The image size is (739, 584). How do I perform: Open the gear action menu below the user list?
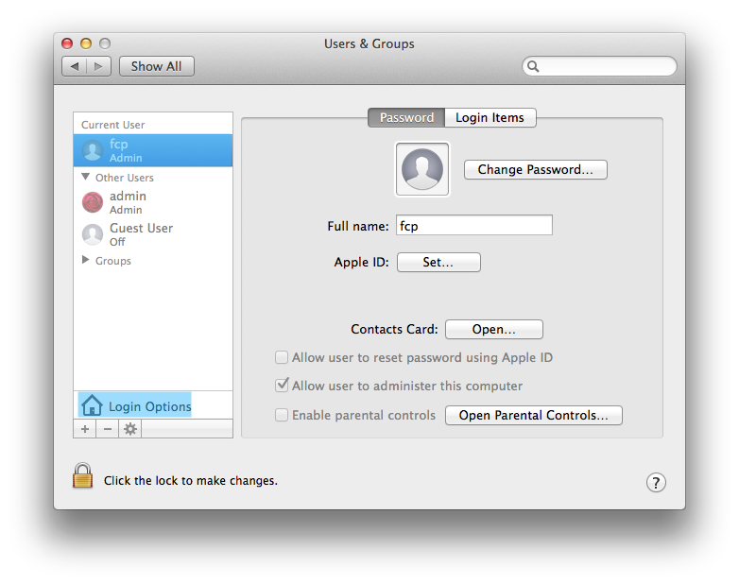(x=130, y=429)
